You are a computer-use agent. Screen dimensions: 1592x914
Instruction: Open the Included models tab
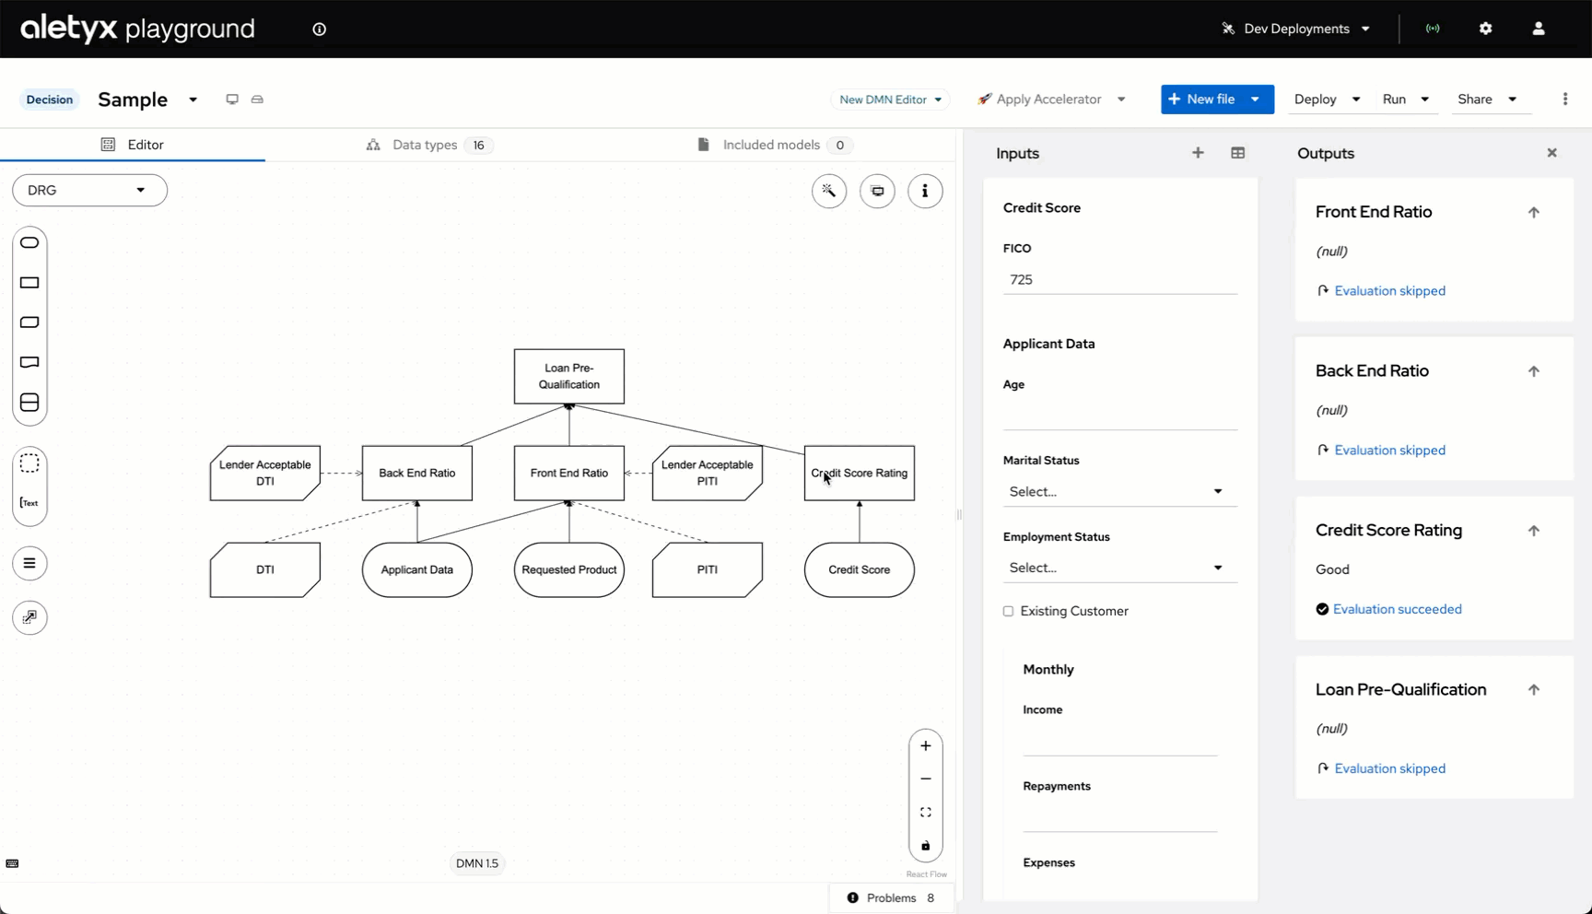tap(771, 145)
